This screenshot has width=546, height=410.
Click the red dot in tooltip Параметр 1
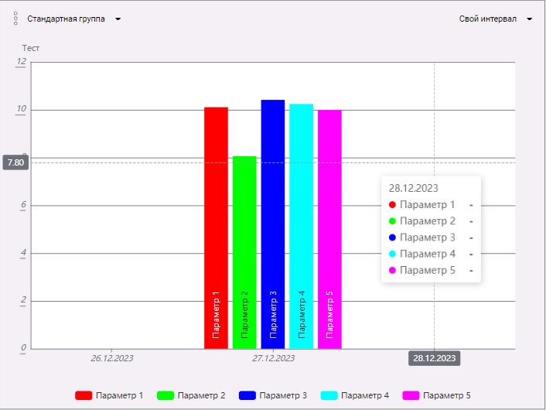point(392,205)
